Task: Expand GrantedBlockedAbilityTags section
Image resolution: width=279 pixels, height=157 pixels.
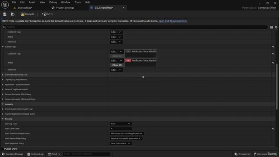Action: 3,75
